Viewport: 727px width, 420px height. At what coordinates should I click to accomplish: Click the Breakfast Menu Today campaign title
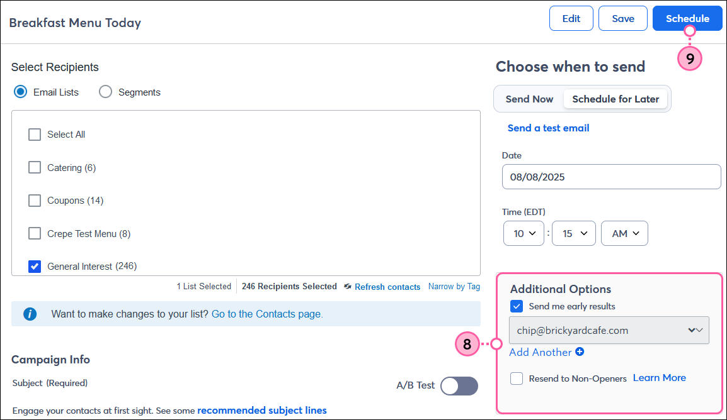[75, 23]
